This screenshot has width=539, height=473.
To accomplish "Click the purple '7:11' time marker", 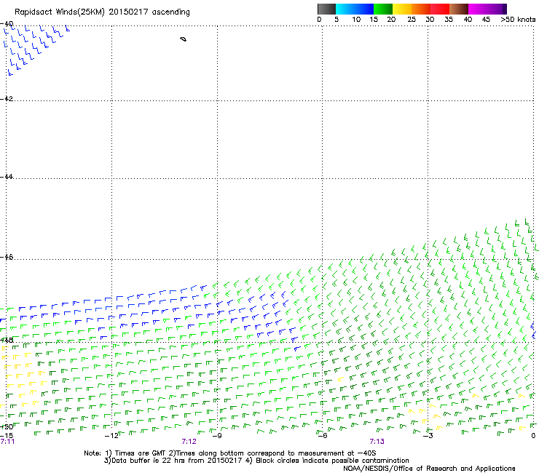I will tap(7, 442).
